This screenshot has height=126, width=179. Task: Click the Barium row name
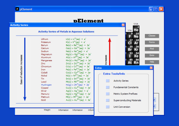click(44, 45)
